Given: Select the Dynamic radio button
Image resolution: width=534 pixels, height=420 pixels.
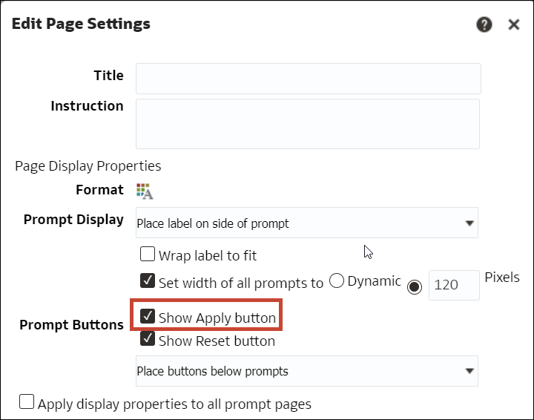Looking at the screenshot, I should (x=337, y=281).
